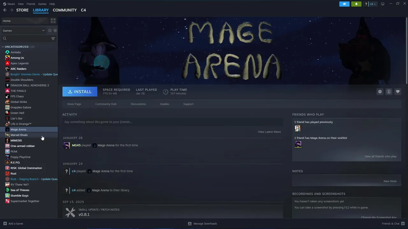This screenshot has height=229, width=408.
Task: Click the activity comment input field
Action: pyautogui.click(x=172, y=122)
